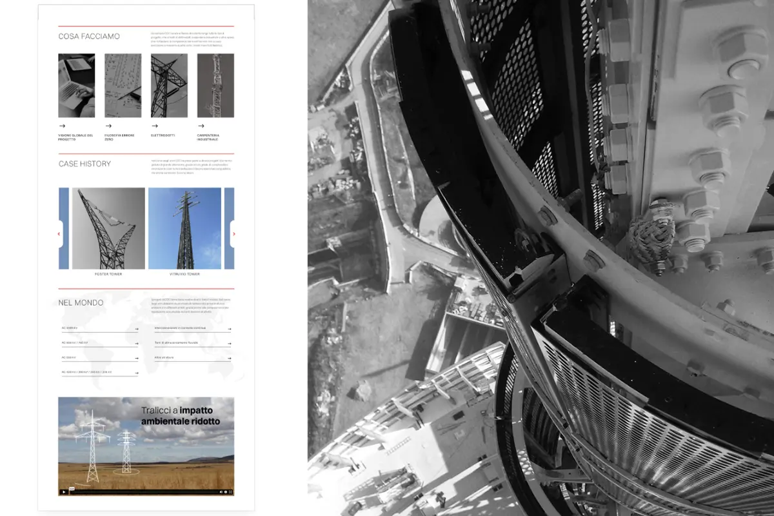This screenshot has width=774, height=516.
Task: Expand the video to fullscreen
Action: pos(230,492)
